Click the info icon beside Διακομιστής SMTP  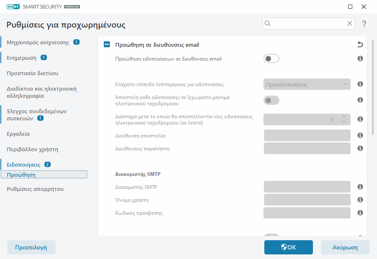(x=360, y=187)
